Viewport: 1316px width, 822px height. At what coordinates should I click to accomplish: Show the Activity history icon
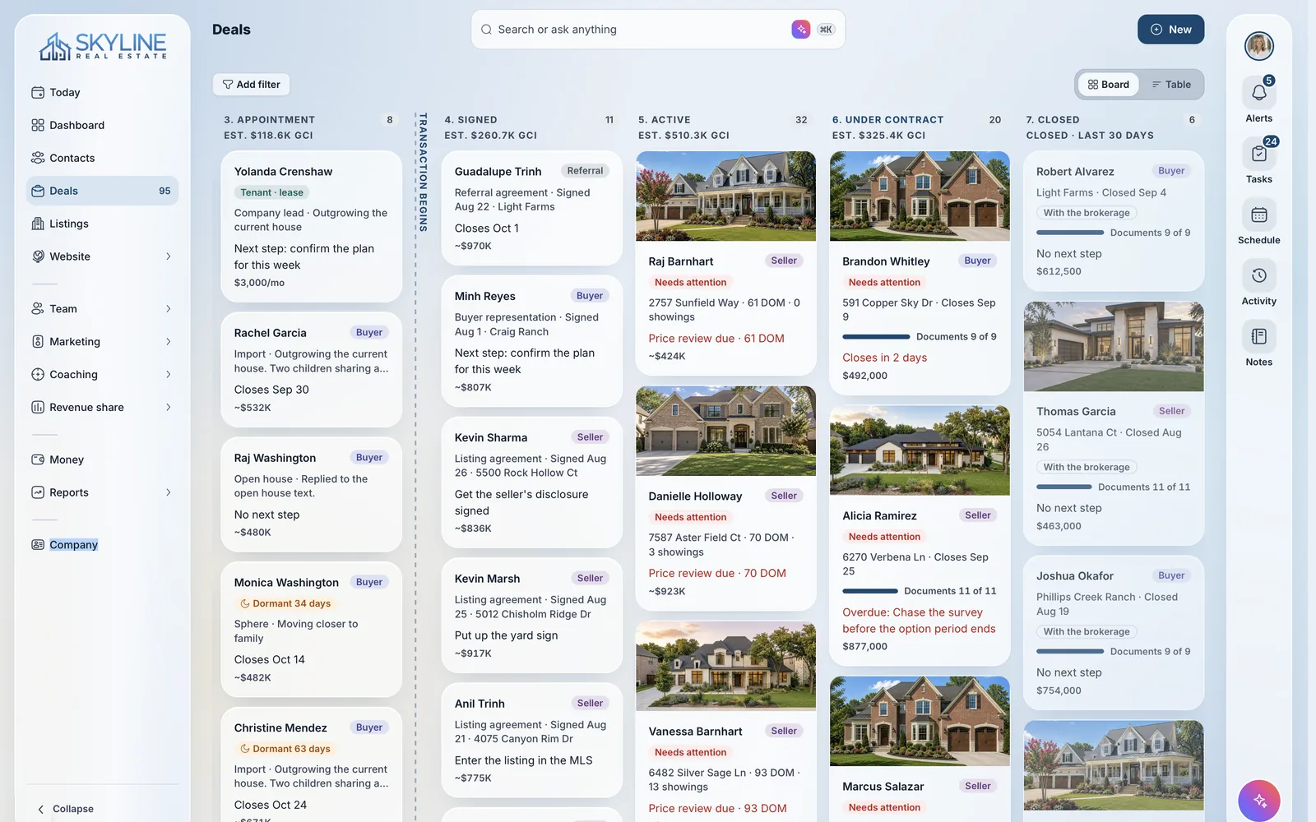point(1258,275)
